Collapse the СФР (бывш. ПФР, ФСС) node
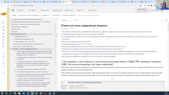The image size is (169, 95). [12, 34]
